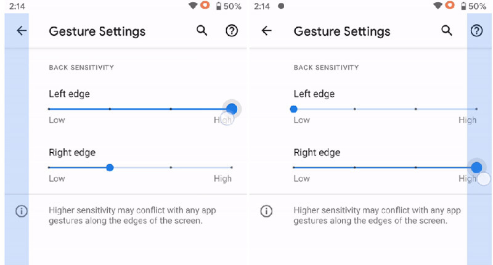Click right panel Right edge slider thumb at High
The height and width of the screenshot is (265, 493).
(476, 168)
